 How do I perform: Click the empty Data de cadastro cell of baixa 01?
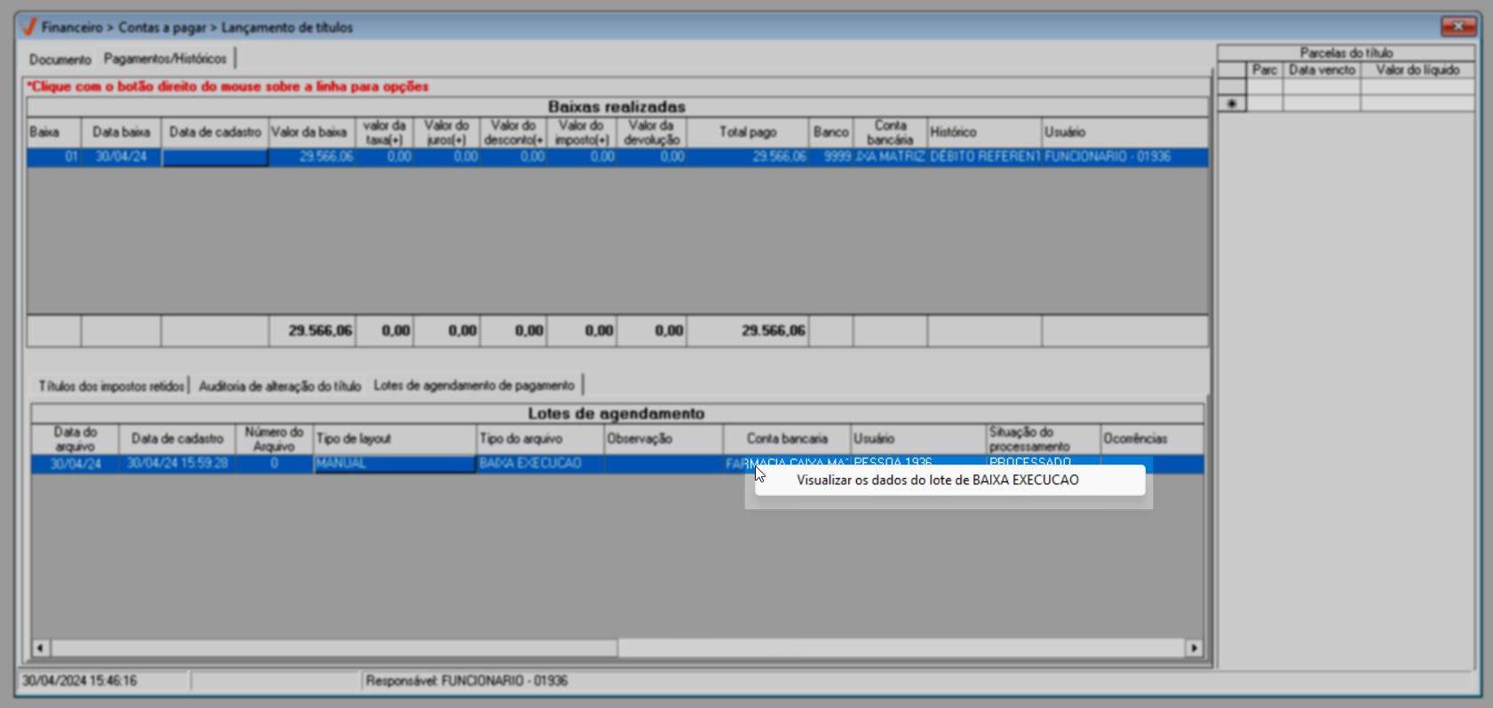click(215, 157)
